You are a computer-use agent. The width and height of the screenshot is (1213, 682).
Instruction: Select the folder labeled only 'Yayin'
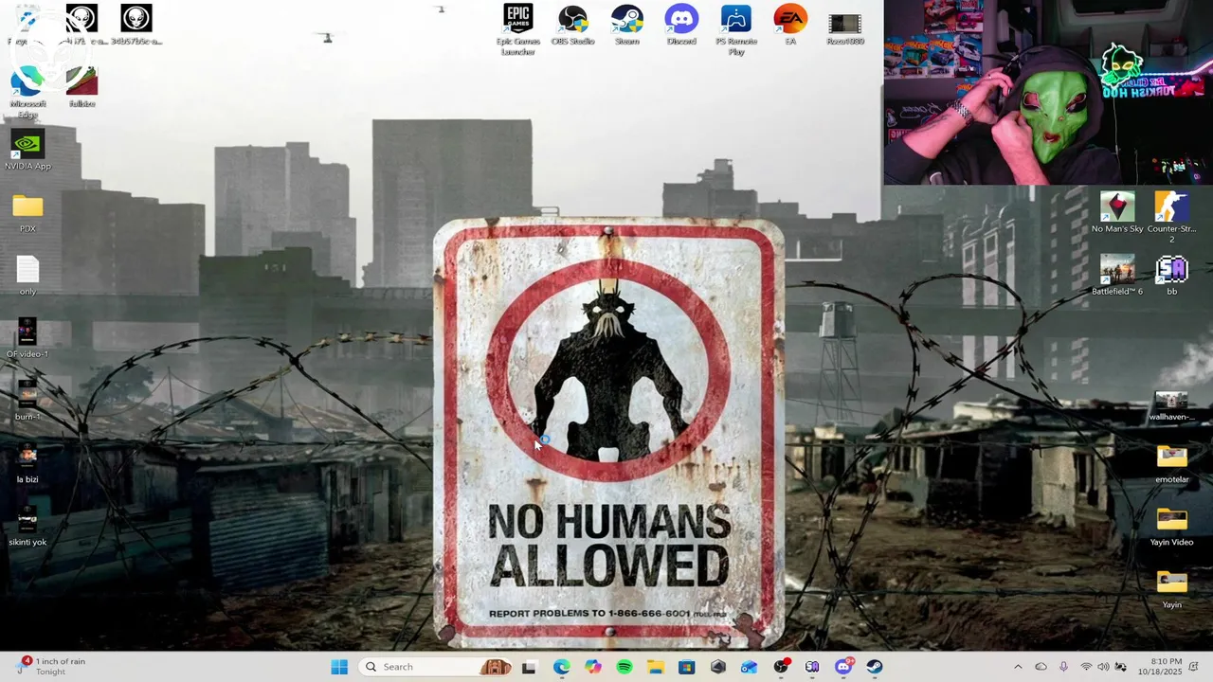(x=1171, y=589)
